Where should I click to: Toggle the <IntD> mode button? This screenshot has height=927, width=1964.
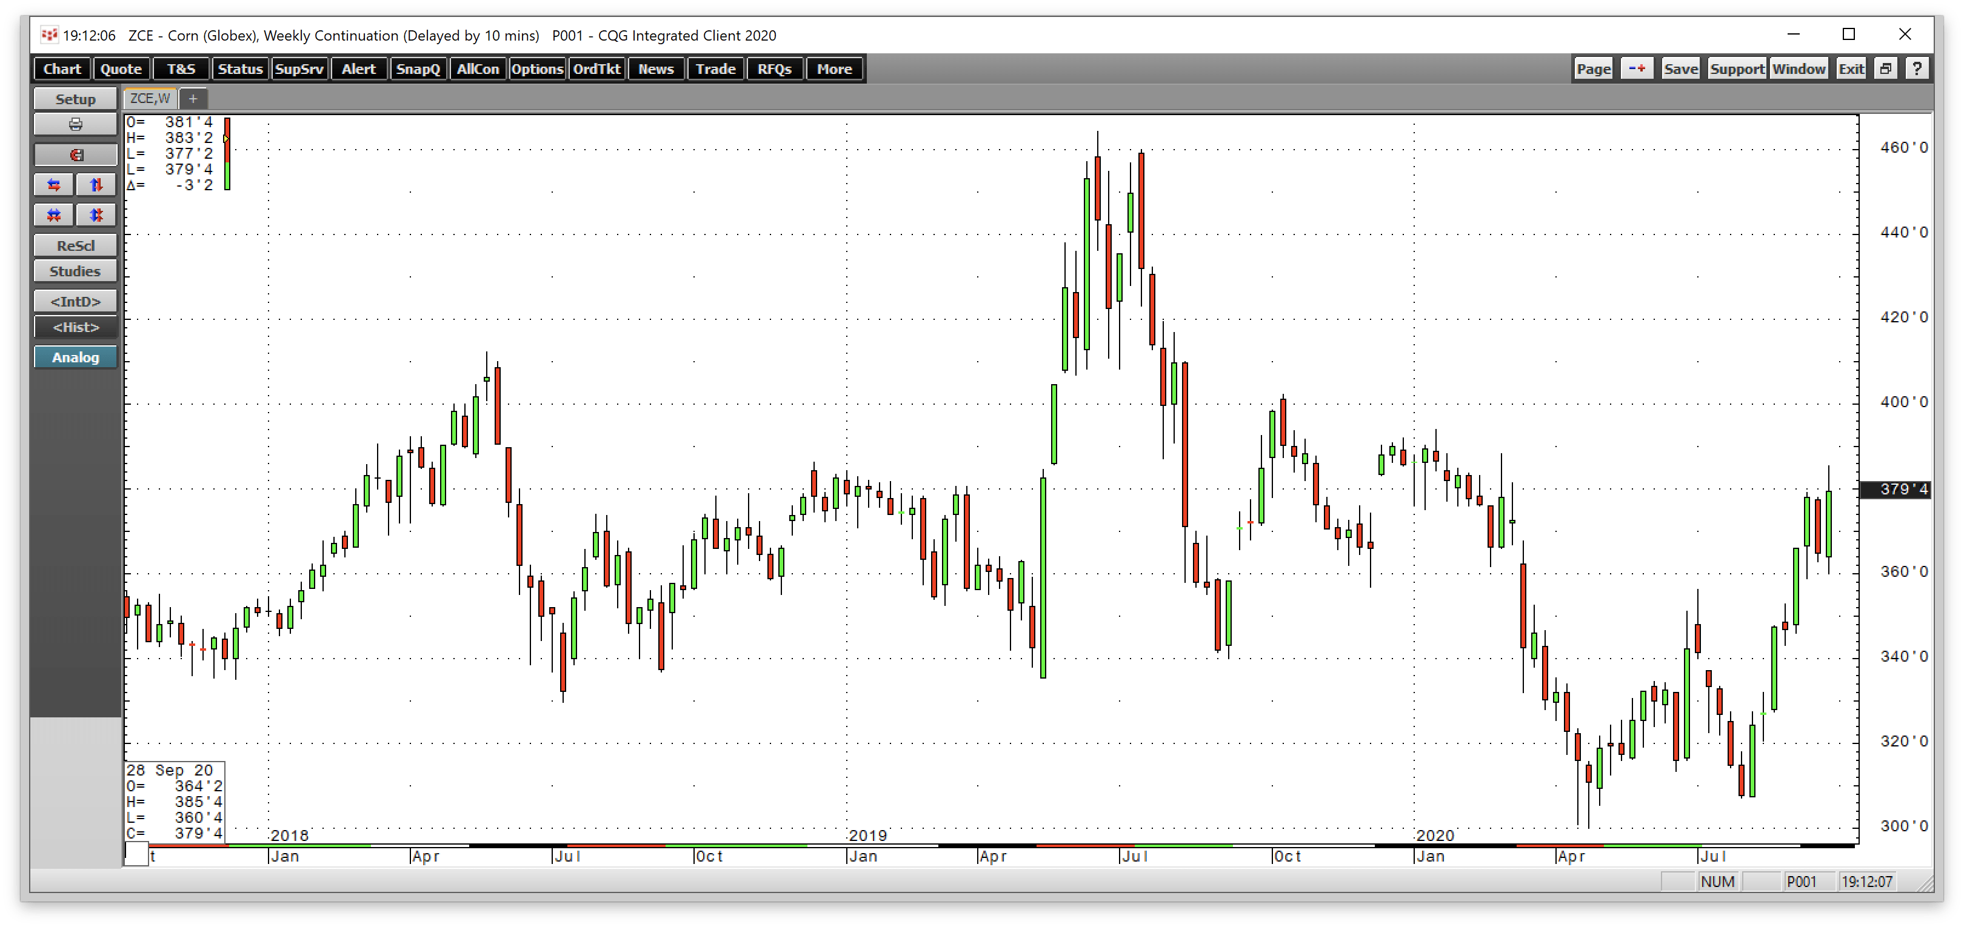pyautogui.click(x=76, y=301)
